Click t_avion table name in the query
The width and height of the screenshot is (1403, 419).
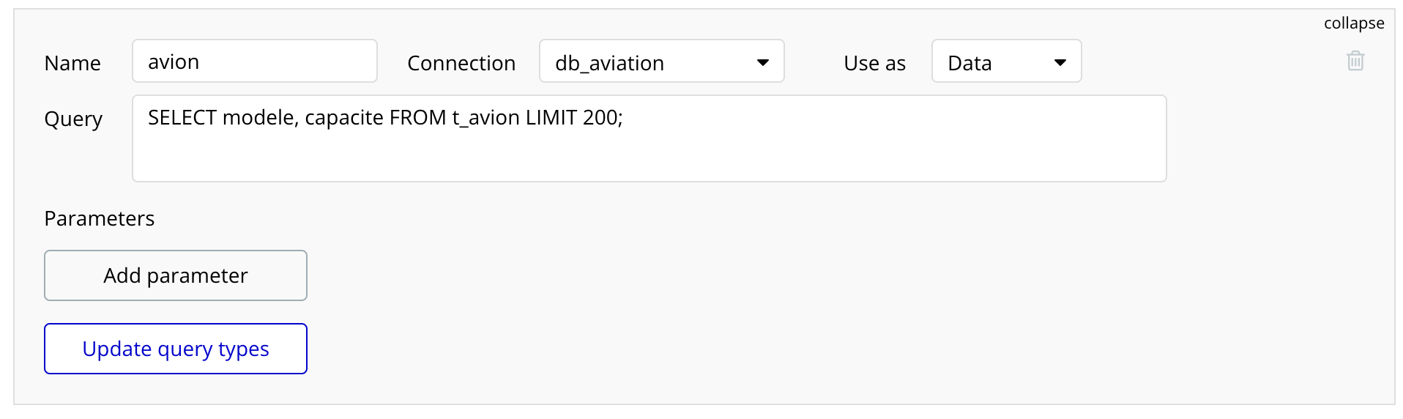point(485,118)
